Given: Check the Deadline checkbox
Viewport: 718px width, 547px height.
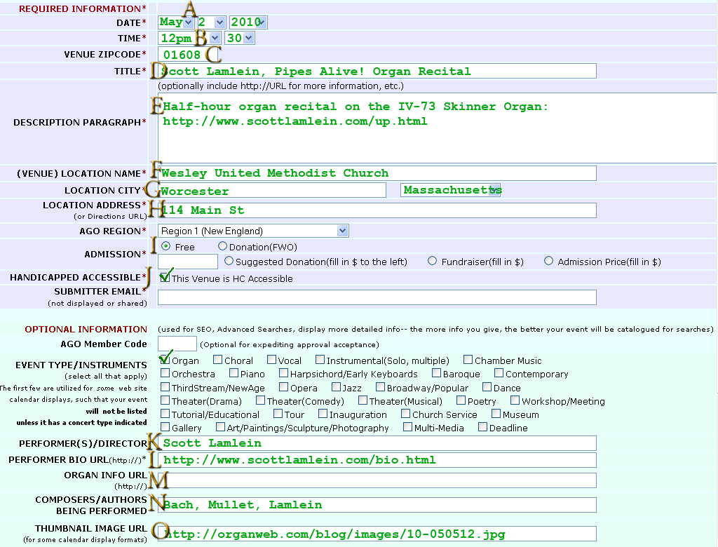Looking at the screenshot, I should point(482,427).
